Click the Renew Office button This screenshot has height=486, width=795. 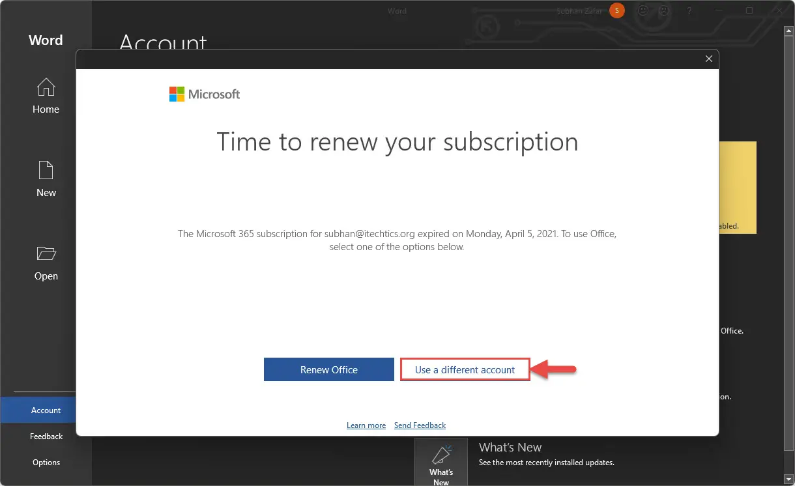pyautogui.click(x=329, y=369)
